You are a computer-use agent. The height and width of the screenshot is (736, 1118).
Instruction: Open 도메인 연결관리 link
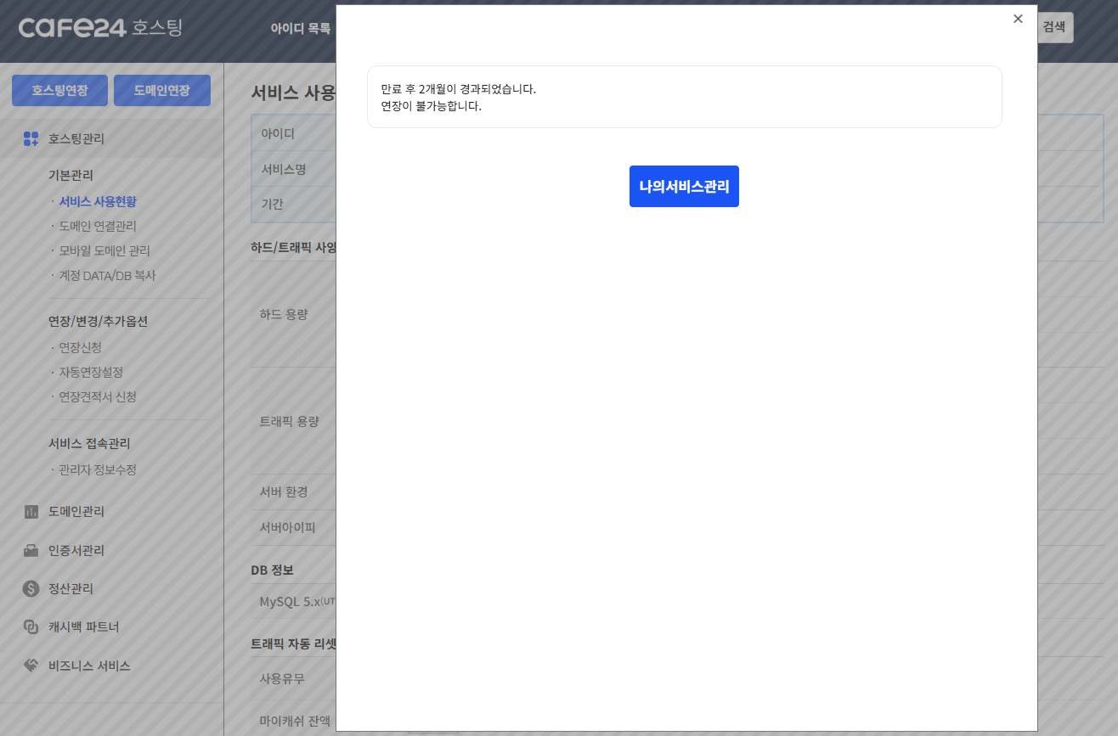(x=98, y=226)
